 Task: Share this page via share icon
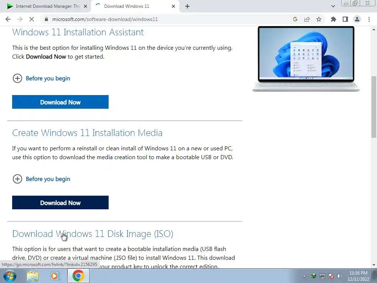coord(307,19)
